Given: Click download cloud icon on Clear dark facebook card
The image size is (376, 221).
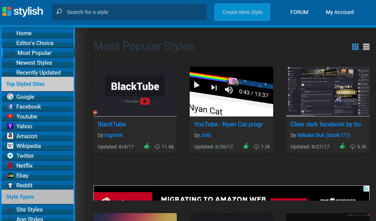Looking at the screenshot, I should (x=352, y=146).
